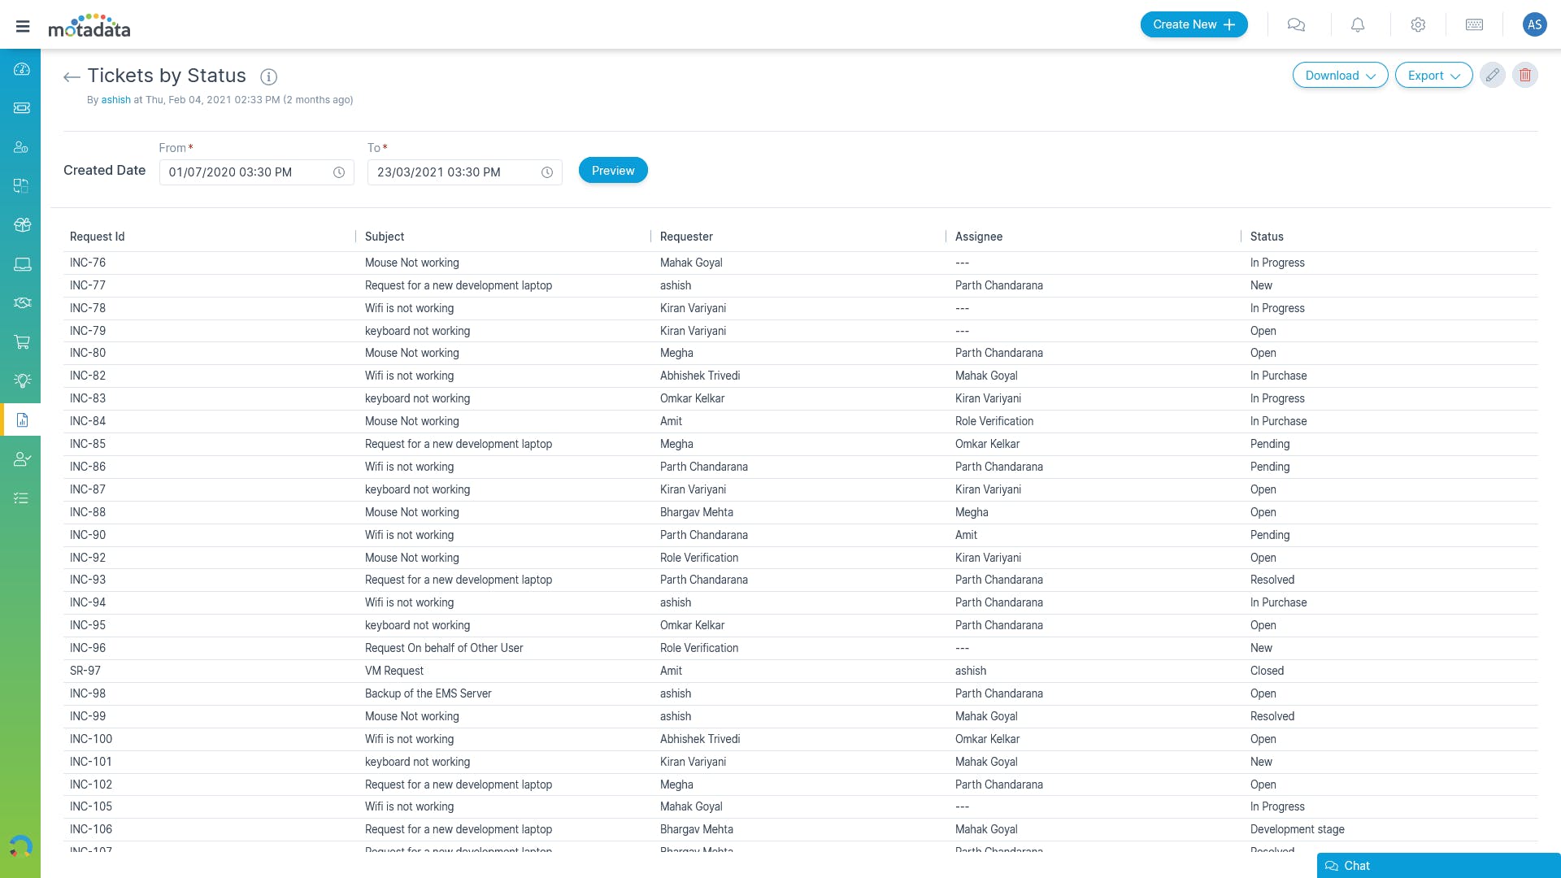Screen dimensions: 1561x878
Task: Sort by the Status column header
Action: [1267, 237]
